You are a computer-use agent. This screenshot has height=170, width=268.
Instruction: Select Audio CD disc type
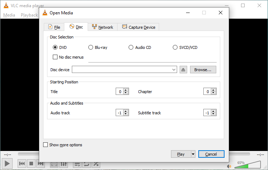pos(131,47)
